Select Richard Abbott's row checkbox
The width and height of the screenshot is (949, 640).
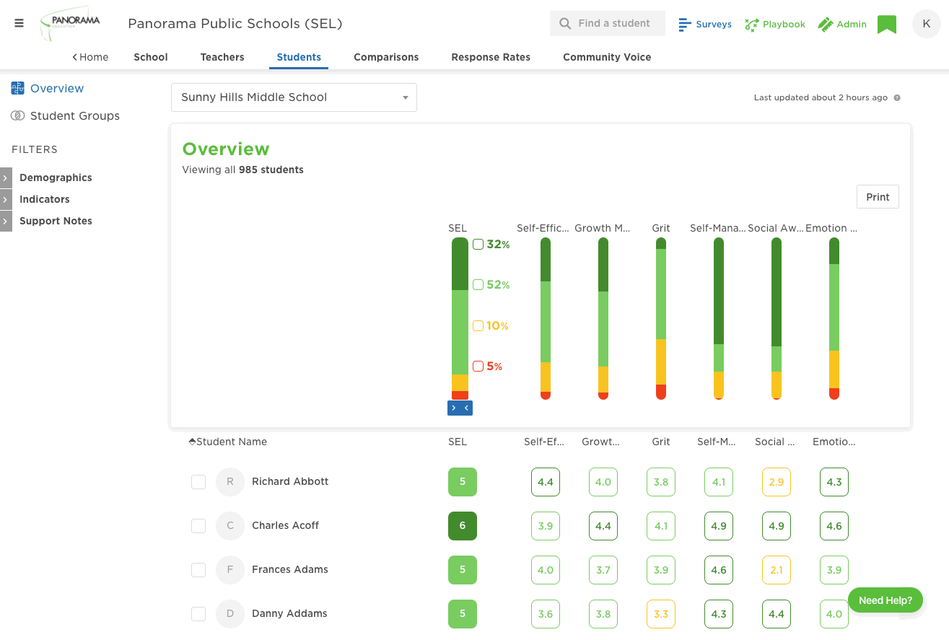pos(198,482)
